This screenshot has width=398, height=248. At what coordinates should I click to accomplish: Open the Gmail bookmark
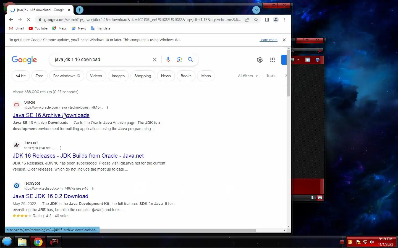[x=17, y=28]
